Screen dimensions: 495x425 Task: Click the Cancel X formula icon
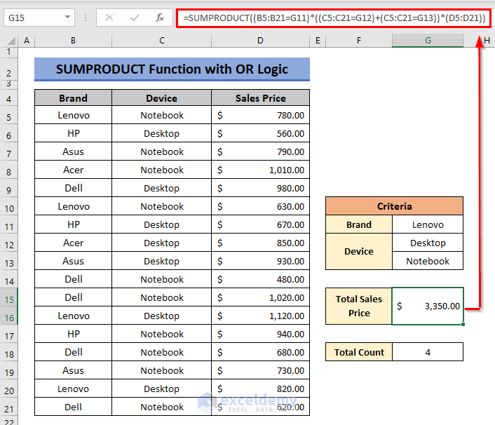pos(109,18)
